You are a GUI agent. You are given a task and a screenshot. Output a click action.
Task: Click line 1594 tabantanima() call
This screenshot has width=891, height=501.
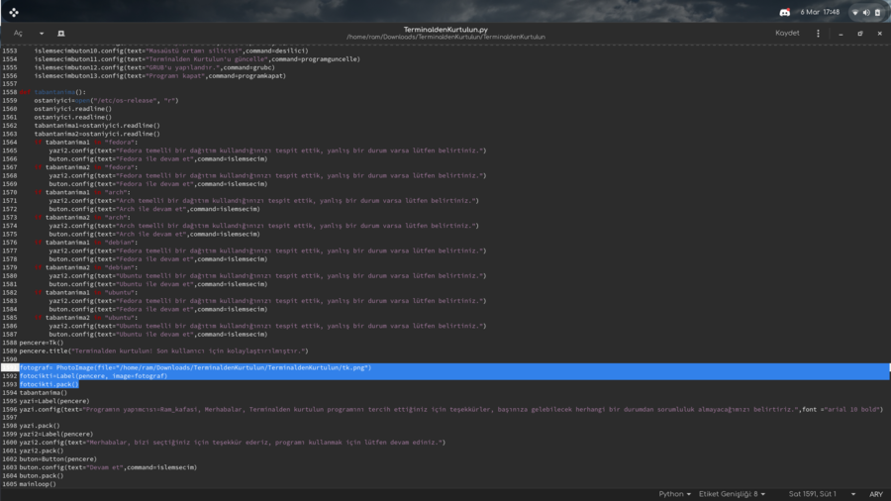(44, 392)
